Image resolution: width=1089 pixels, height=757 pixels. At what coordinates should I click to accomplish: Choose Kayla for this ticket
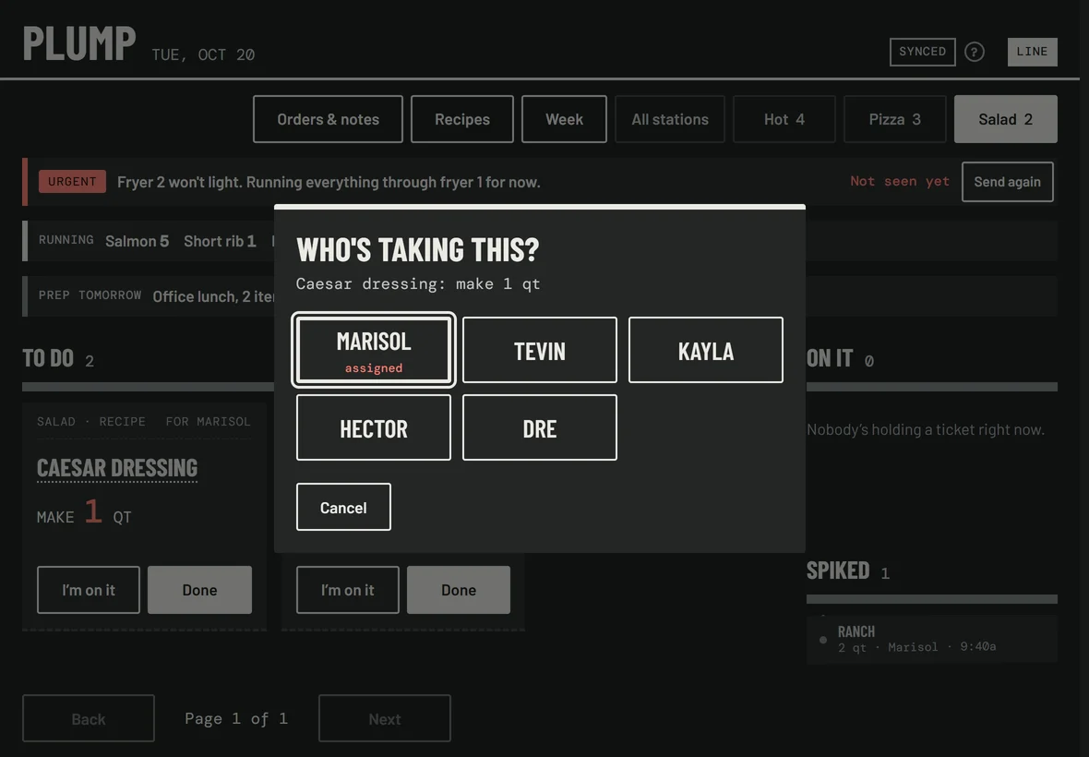tap(706, 350)
